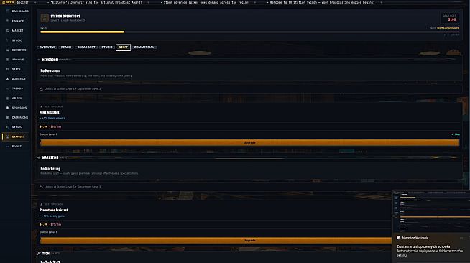This screenshot has height=263, width=470.
Task: Select the Market sidebar icon
Action: [x=7, y=31]
